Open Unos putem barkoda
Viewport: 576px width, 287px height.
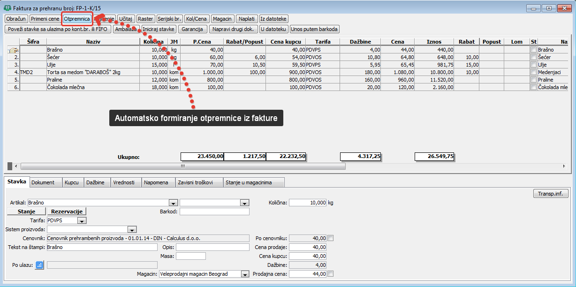[x=314, y=29]
